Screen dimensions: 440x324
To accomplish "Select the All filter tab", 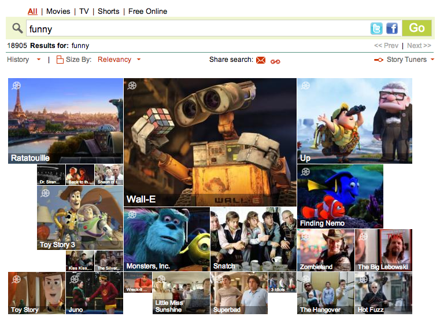I will coord(32,12).
